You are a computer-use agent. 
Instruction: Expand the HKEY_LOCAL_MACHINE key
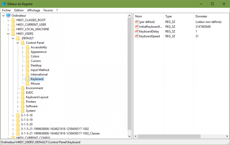8,30
